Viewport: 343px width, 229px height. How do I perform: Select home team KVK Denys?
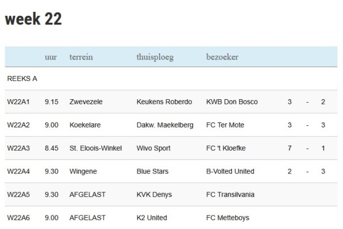coord(154,195)
